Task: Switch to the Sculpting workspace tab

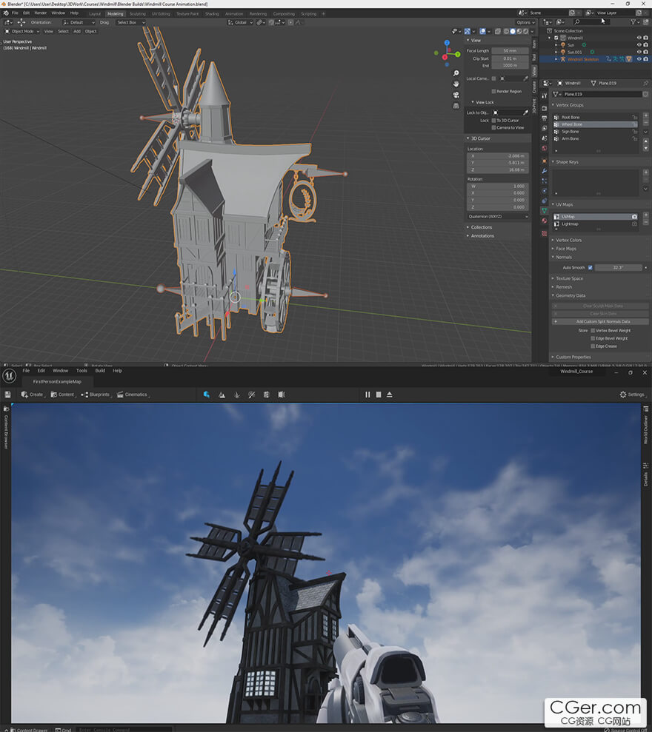Action: (x=137, y=13)
